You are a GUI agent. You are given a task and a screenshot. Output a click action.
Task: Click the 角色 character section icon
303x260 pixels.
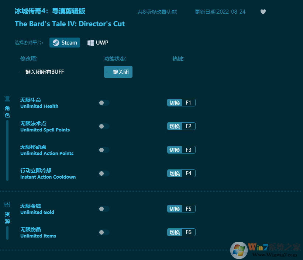tap(7, 99)
